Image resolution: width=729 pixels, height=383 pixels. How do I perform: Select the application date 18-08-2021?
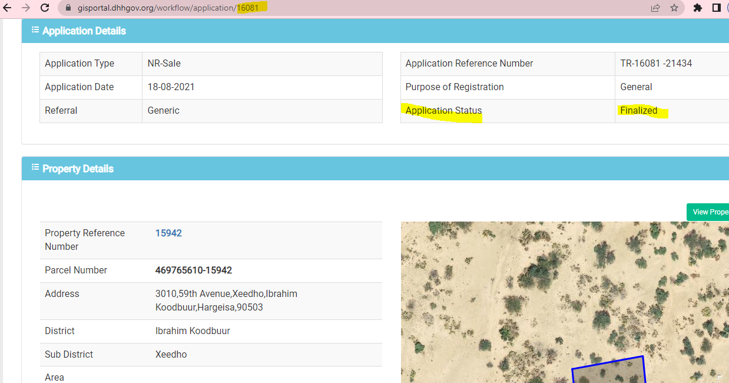[x=171, y=87]
